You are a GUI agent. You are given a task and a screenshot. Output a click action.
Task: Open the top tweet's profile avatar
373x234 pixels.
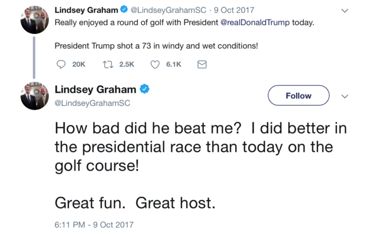pos(35,20)
